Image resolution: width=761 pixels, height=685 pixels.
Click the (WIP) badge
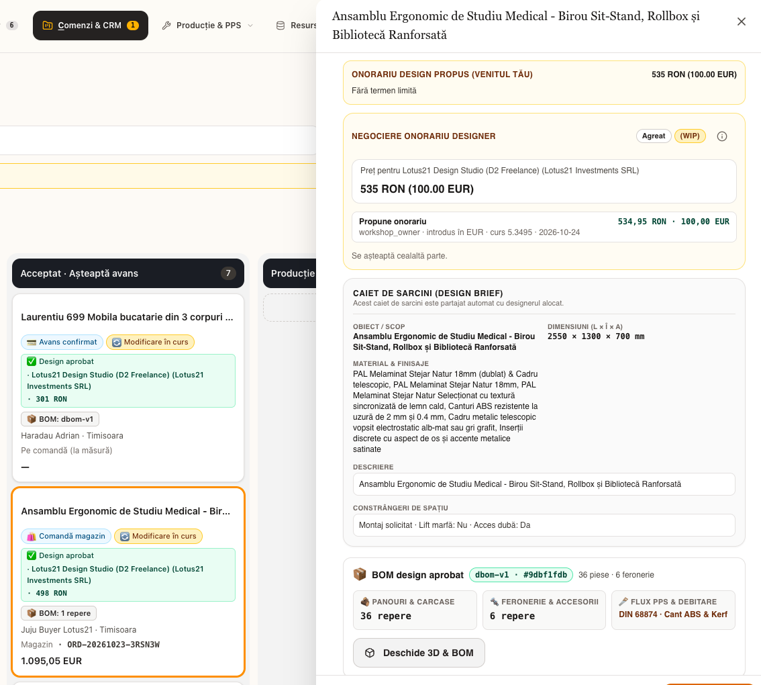coord(690,136)
